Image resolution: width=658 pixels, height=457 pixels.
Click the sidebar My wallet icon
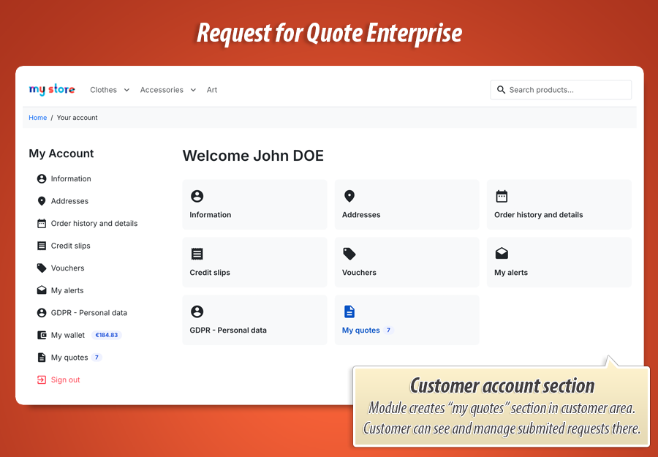click(42, 335)
